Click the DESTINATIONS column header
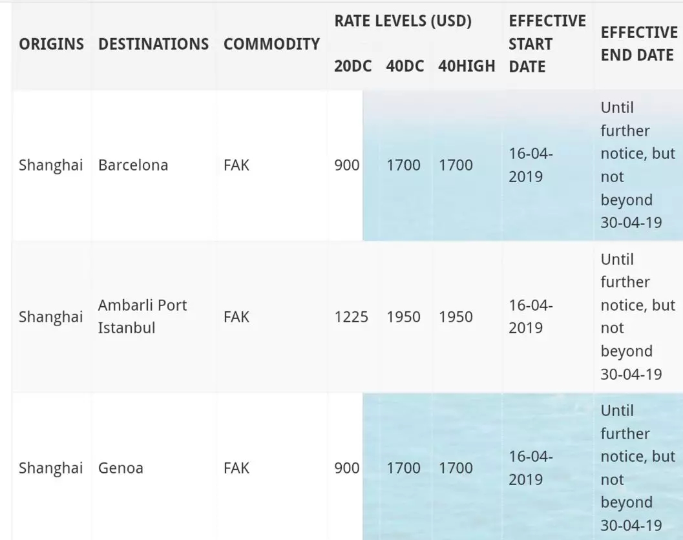Image resolution: width=683 pixels, height=540 pixels. (x=153, y=44)
